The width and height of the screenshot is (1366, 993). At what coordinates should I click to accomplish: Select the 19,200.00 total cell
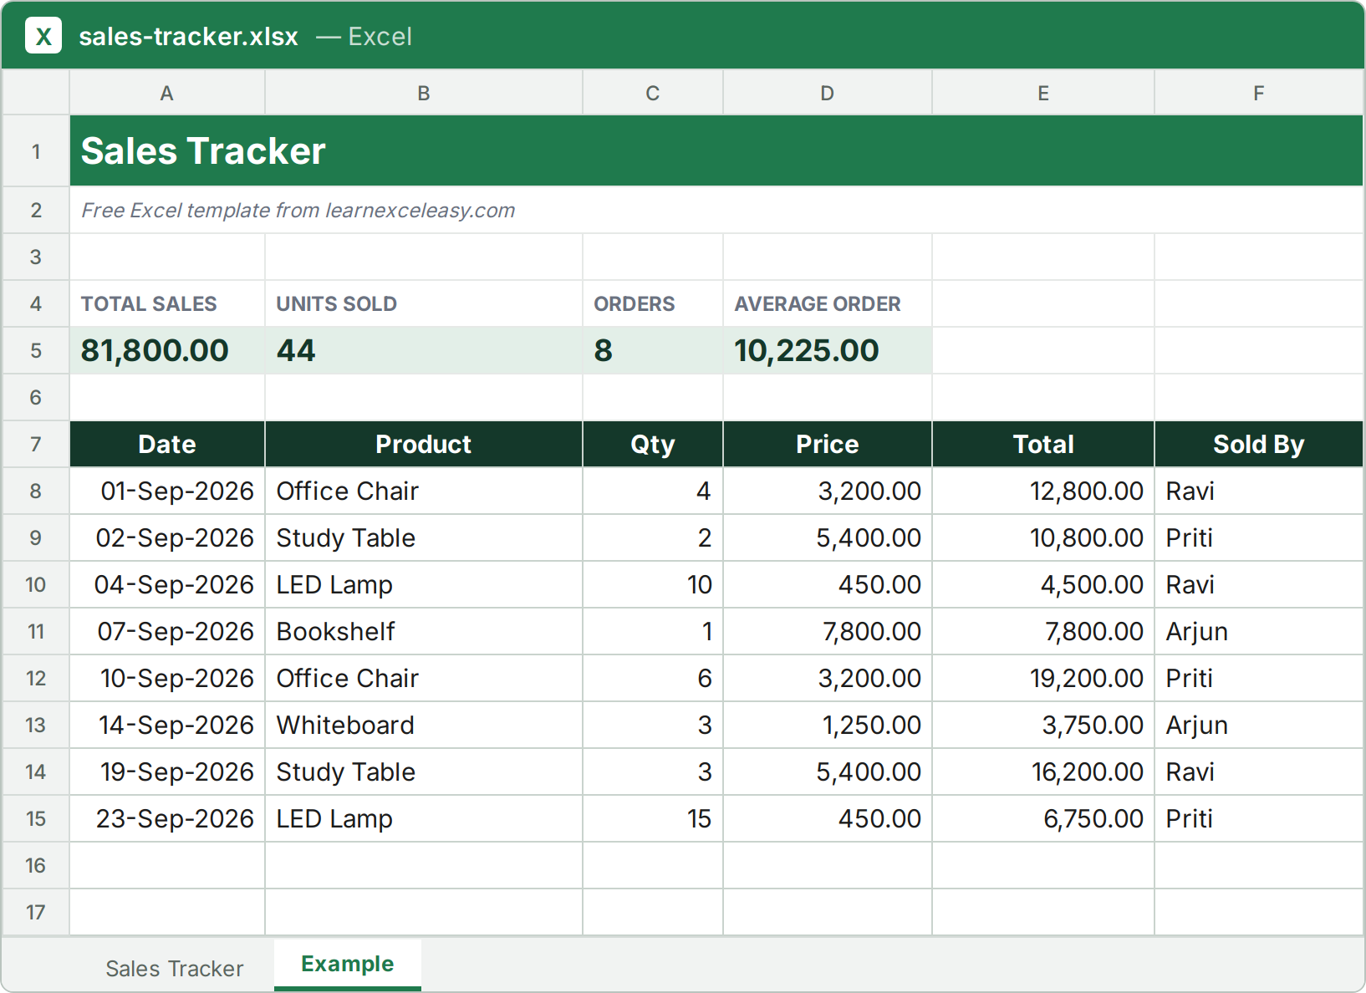[x=1043, y=678]
